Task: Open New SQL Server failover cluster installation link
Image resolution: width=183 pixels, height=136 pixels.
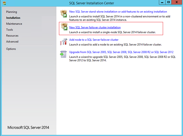Action: [x=95, y=27]
